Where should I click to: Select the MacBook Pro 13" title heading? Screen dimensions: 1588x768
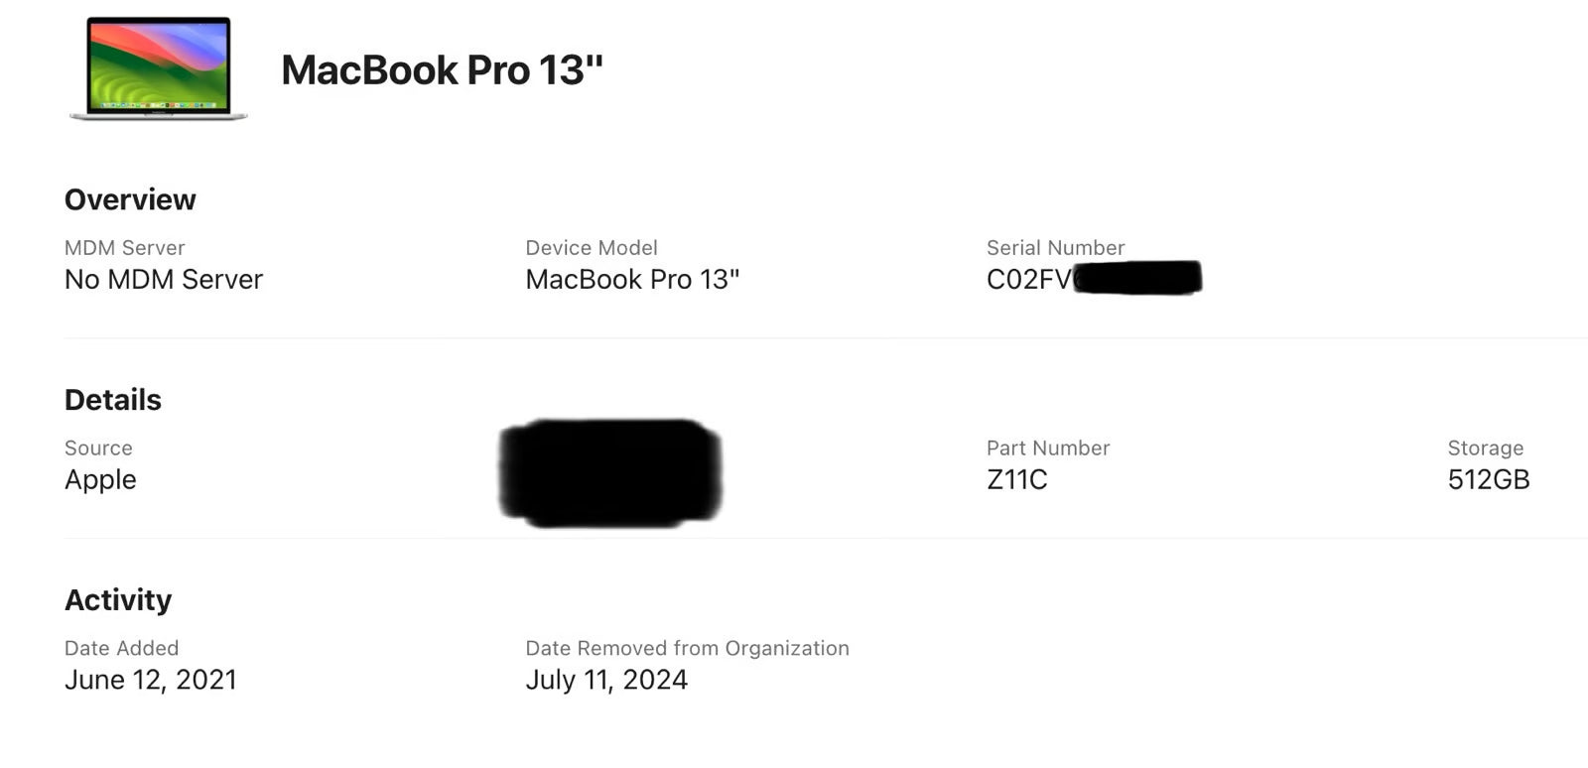[x=444, y=69]
